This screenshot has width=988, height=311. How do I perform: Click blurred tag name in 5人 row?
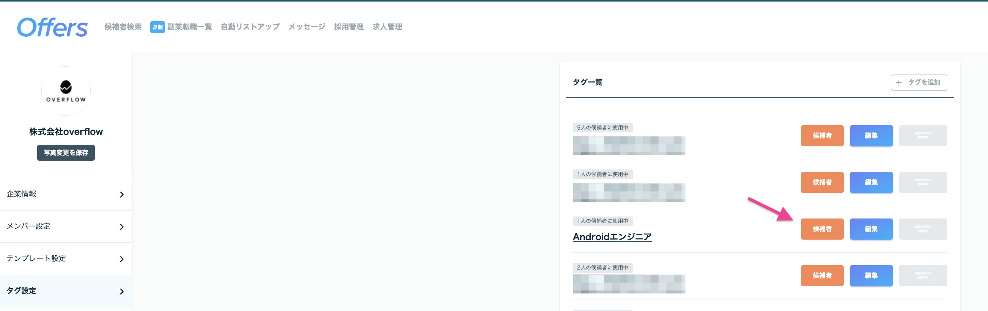[x=629, y=145]
